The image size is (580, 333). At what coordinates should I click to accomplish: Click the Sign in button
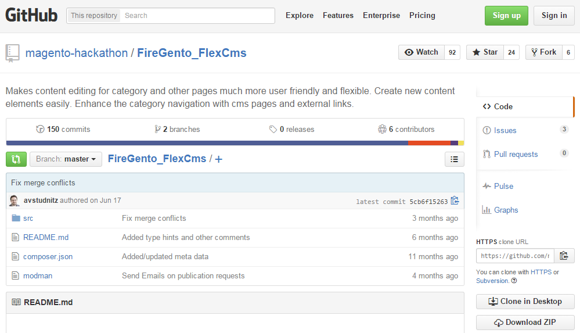(x=554, y=16)
